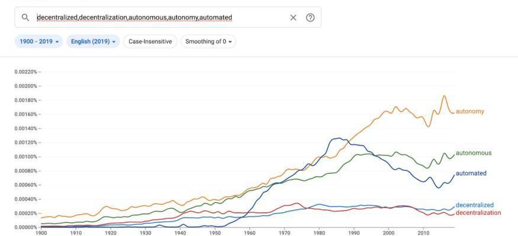This screenshot has height=236, width=518.
Task: Open the help question mark icon
Action: (310, 18)
